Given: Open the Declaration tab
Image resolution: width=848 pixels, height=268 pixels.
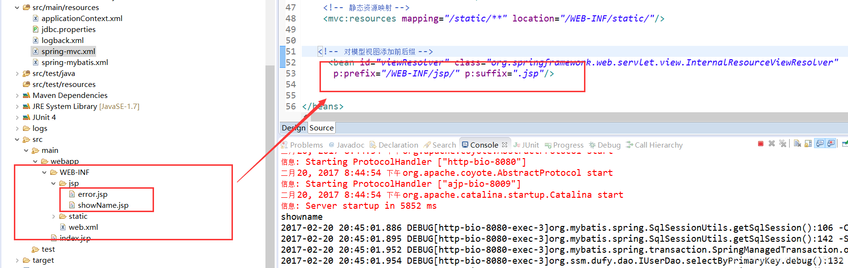Looking at the screenshot, I should click(x=394, y=145).
